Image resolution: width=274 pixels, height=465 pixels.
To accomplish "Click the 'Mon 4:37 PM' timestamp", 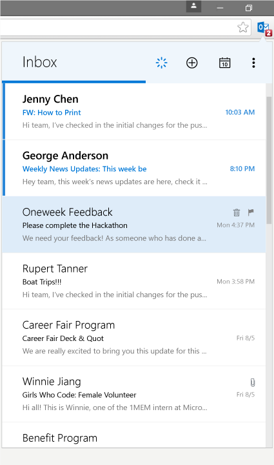I will click(235, 225).
